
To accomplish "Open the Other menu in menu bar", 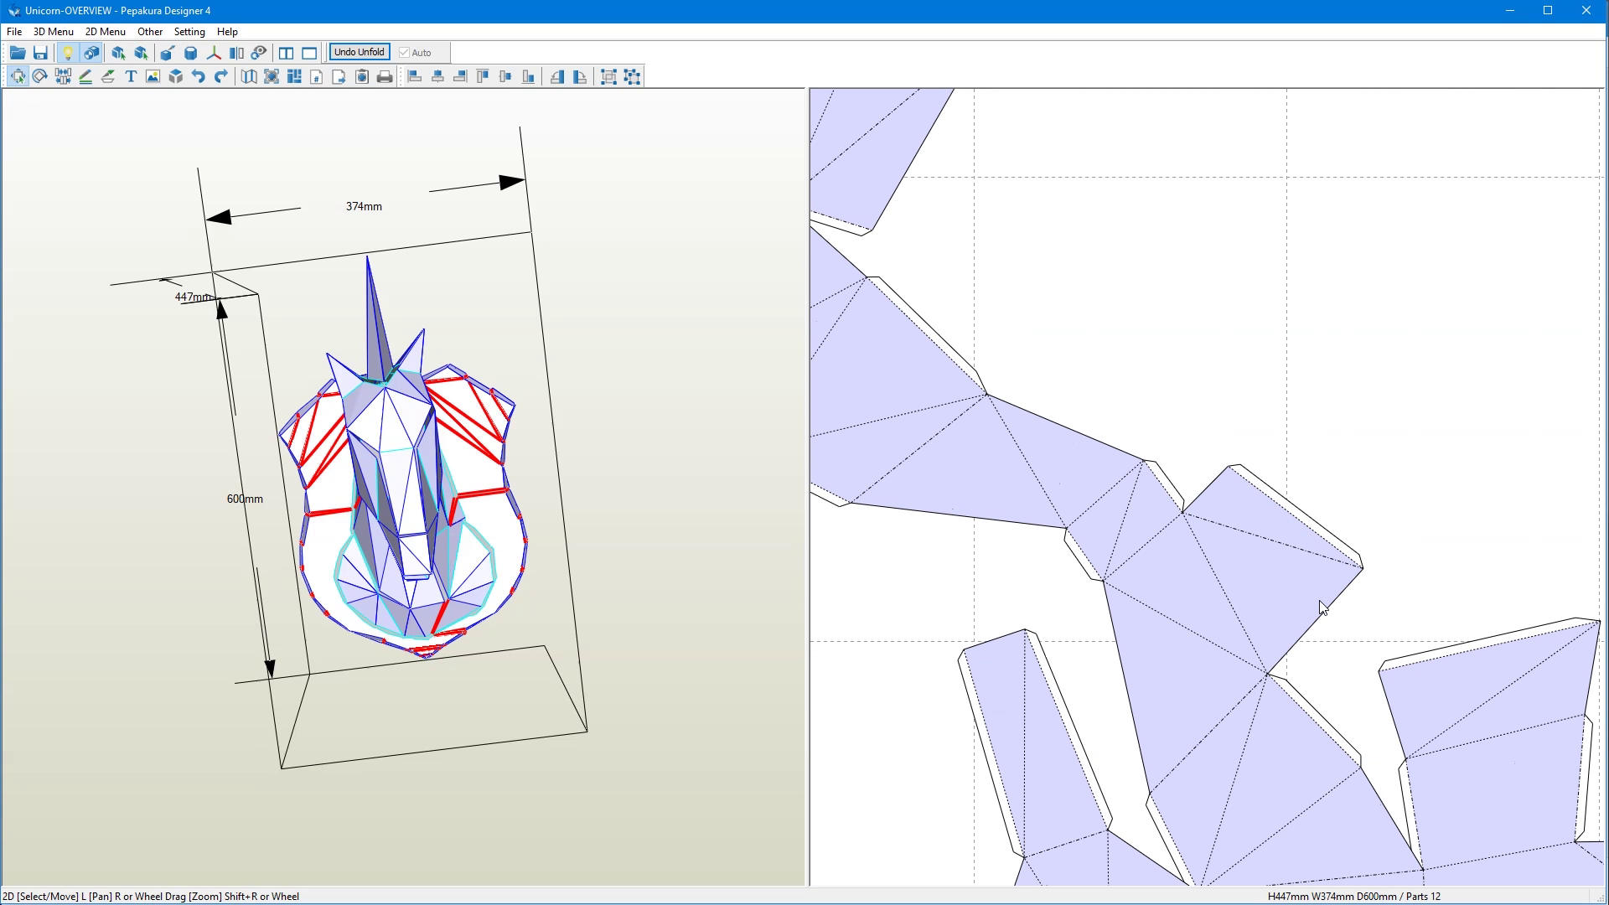I will 149,31.
